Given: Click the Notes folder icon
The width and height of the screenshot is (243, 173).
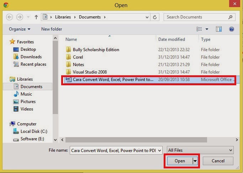Looking at the screenshot, I should click(68, 64).
